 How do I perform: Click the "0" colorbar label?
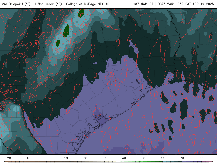(x=46, y=158)
